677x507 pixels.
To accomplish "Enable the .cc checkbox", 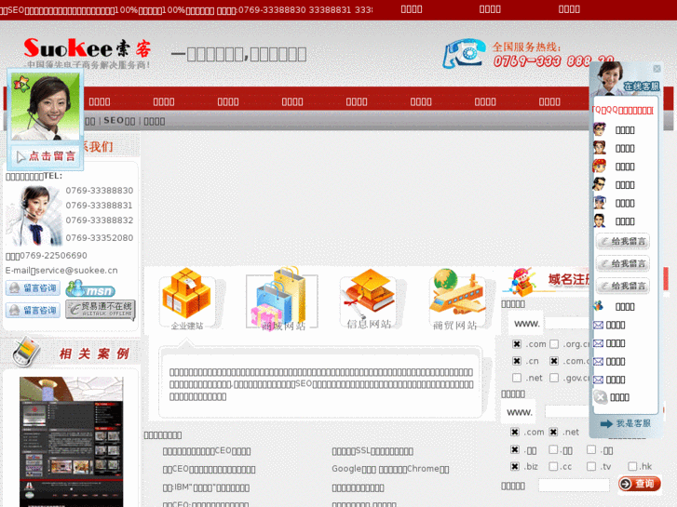I will (553, 466).
